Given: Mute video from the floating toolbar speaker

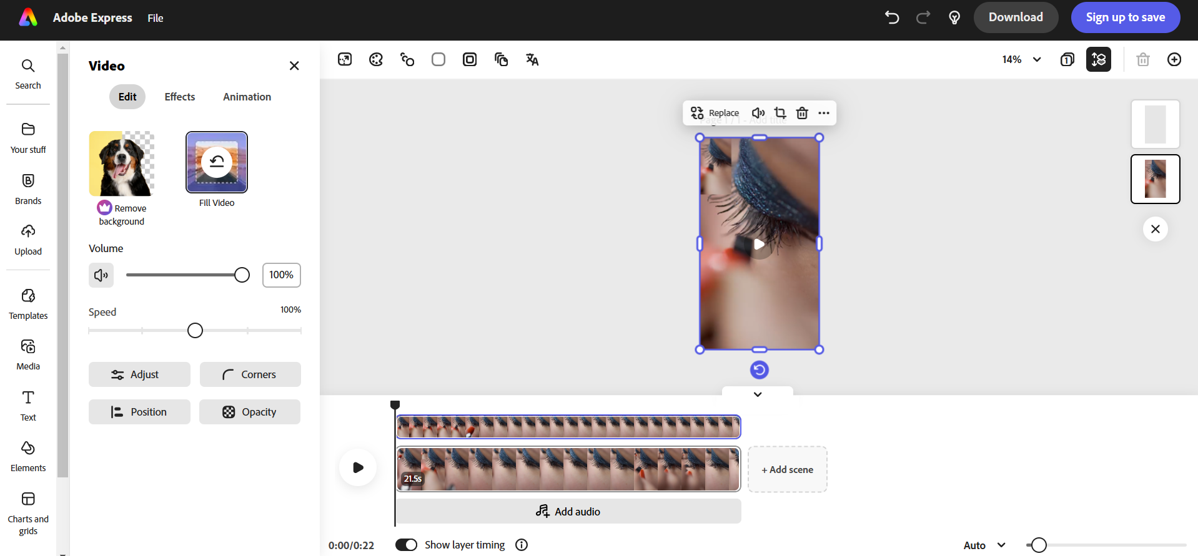Looking at the screenshot, I should coord(758,113).
